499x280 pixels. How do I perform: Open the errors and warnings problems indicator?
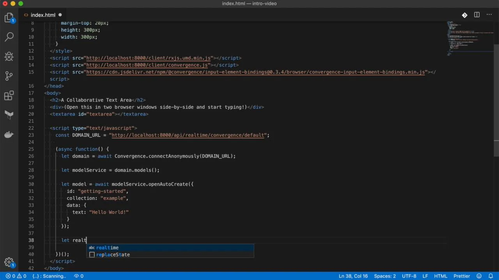(x=16, y=276)
